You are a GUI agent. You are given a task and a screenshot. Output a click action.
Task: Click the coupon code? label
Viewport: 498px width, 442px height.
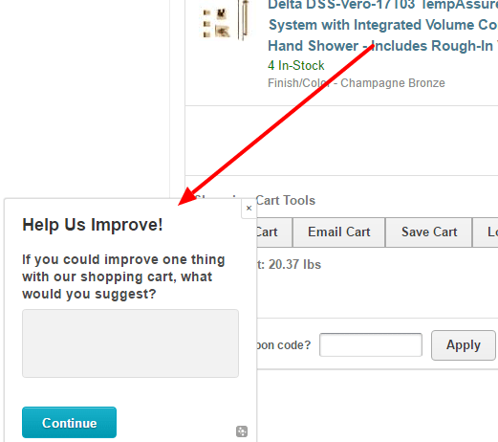284,345
